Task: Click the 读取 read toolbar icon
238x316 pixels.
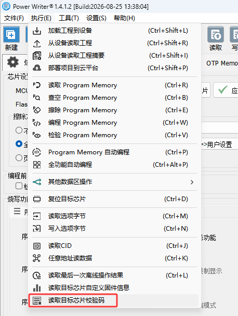Action: [x=216, y=34]
